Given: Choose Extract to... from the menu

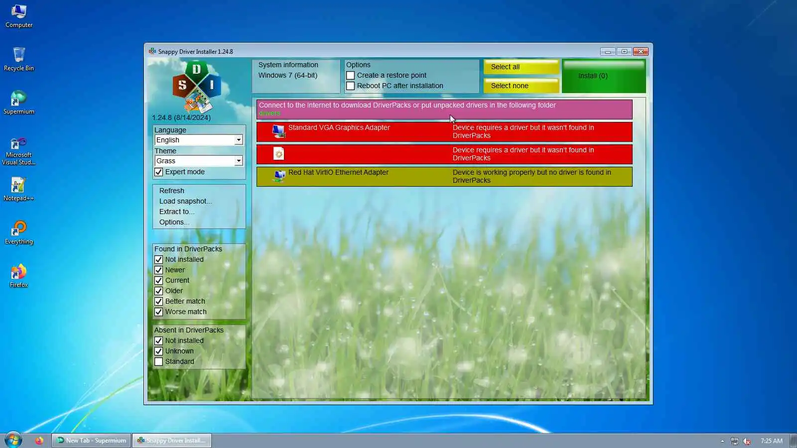Looking at the screenshot, I should pyautogui.click(x=177, y=212).
